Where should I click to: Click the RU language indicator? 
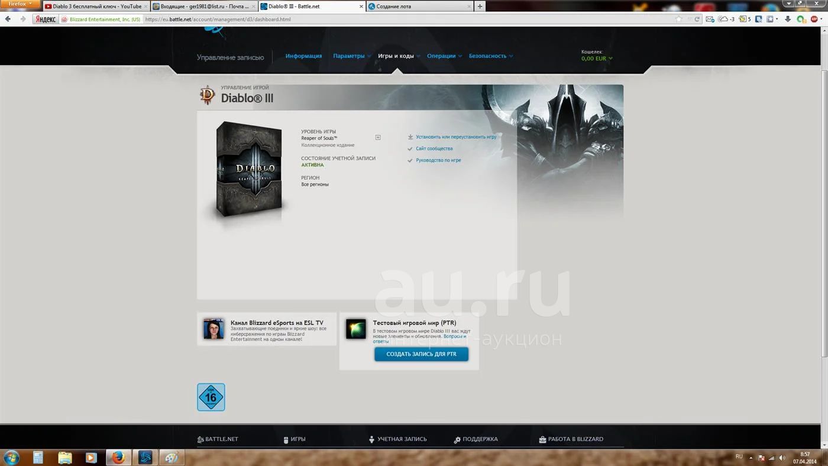(x=739, y=457)
